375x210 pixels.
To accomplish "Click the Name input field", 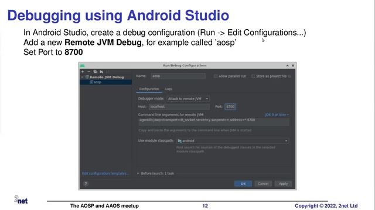I will tap(178, 76).
